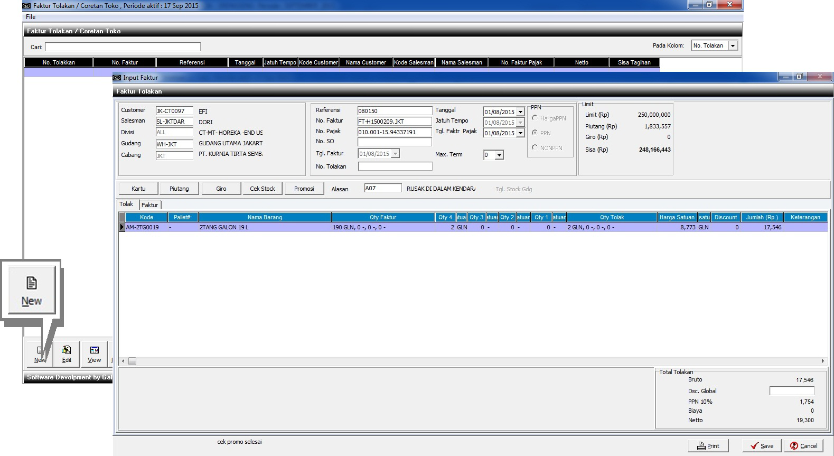834x456 pixels.
Task: Open the File menu
Action: pyautogui.click(x=31, y=17)
